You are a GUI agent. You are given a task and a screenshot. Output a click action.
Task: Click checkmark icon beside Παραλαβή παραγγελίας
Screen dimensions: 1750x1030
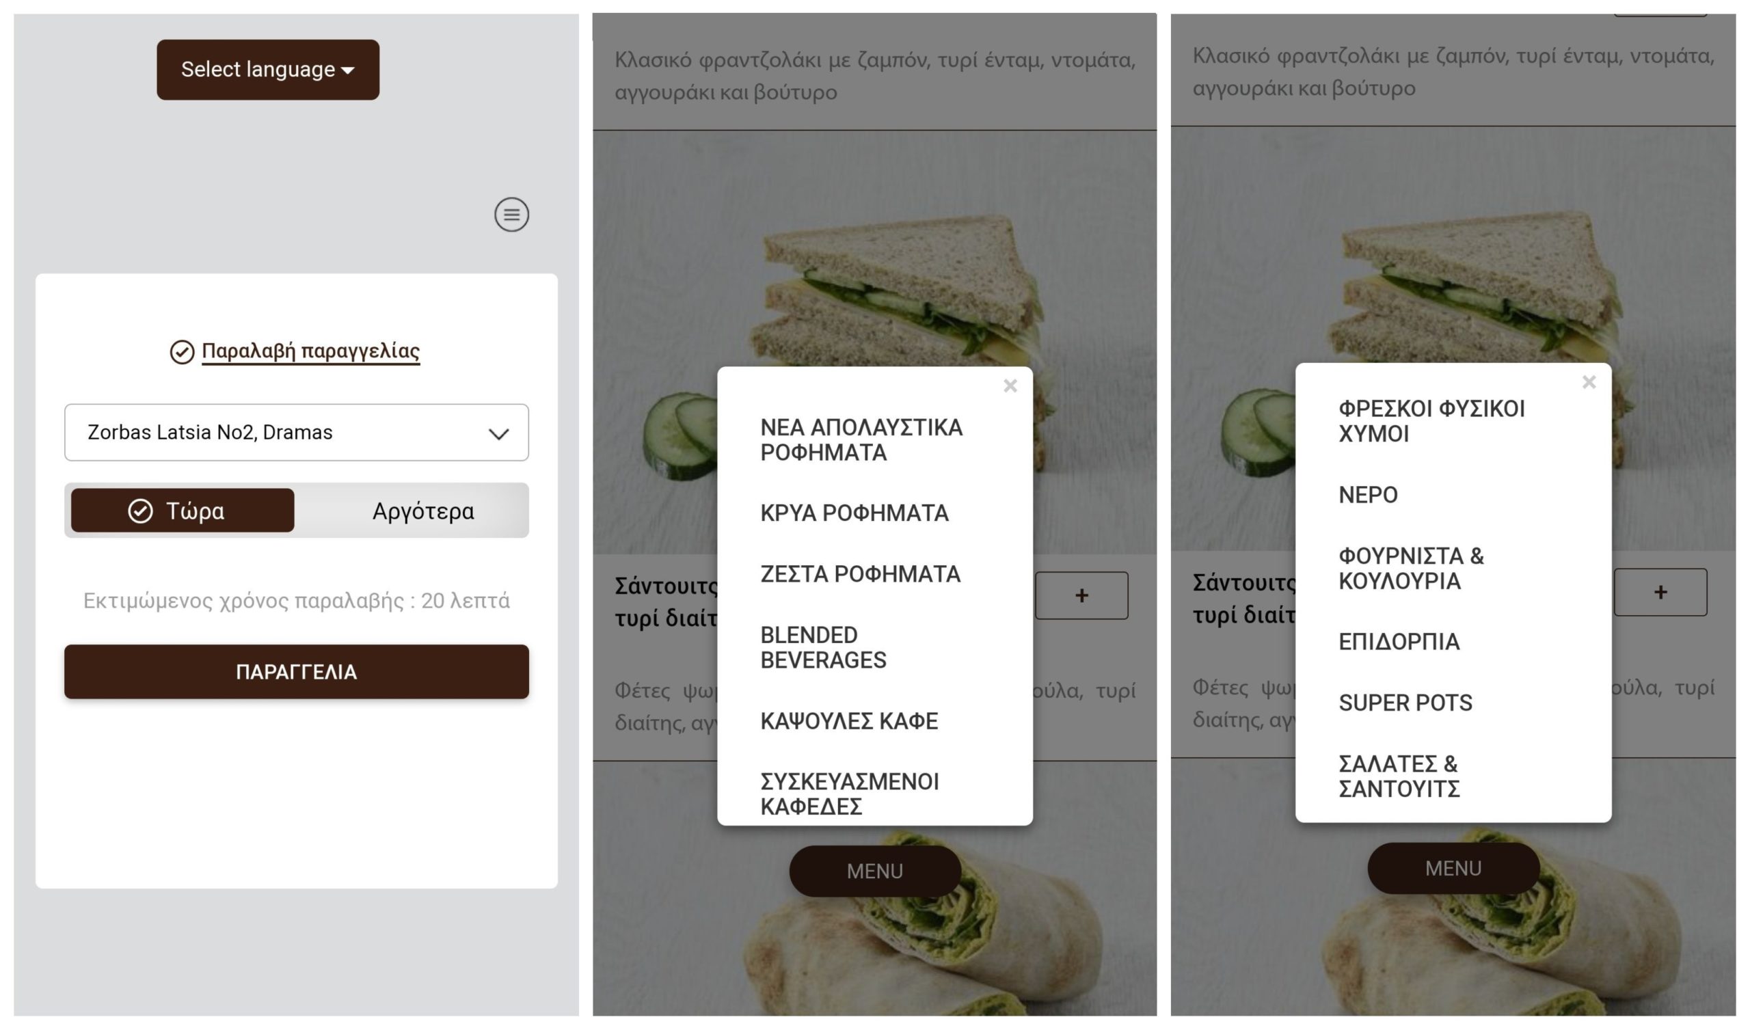182,352
